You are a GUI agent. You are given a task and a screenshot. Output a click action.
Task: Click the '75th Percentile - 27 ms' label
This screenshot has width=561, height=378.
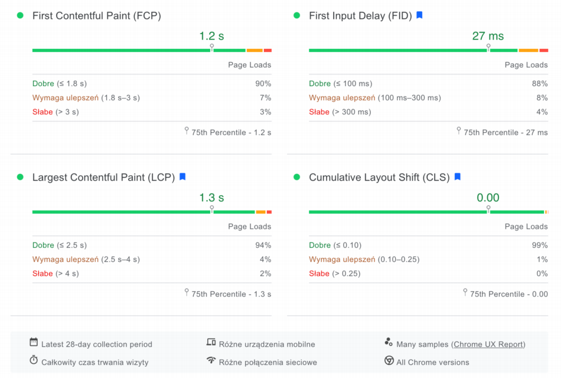point(505,133)
